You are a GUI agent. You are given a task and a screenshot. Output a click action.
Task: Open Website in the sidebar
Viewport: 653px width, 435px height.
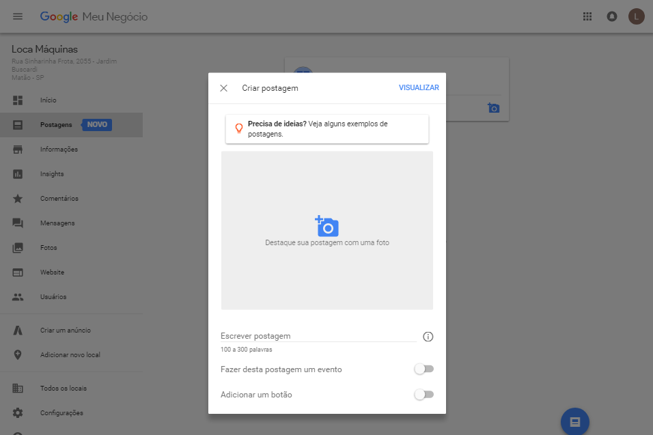pyautogui.click(x=52, y=272)
